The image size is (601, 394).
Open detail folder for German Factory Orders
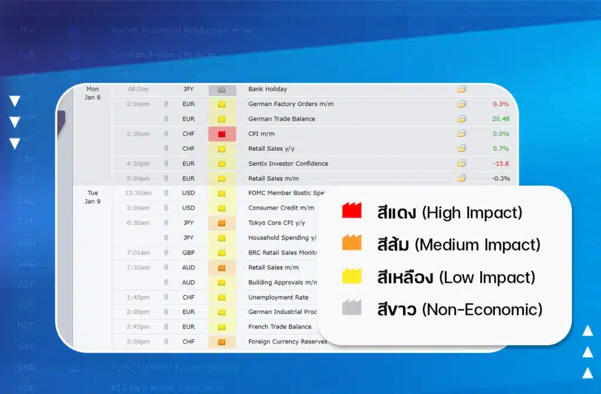coord(461,103)
